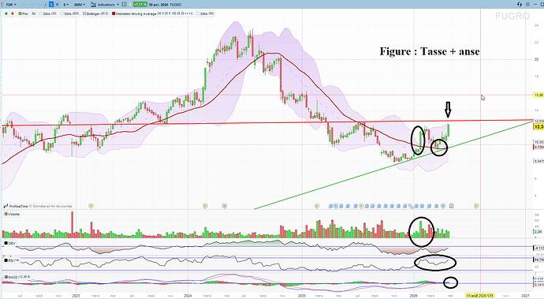The image size is (544, 299).
Task: Open the Indicateurs menu
Action: [104, 5]
